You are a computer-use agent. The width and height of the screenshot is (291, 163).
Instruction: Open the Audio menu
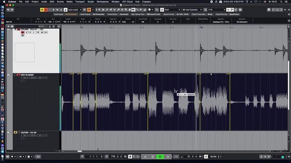click(44, 2)
